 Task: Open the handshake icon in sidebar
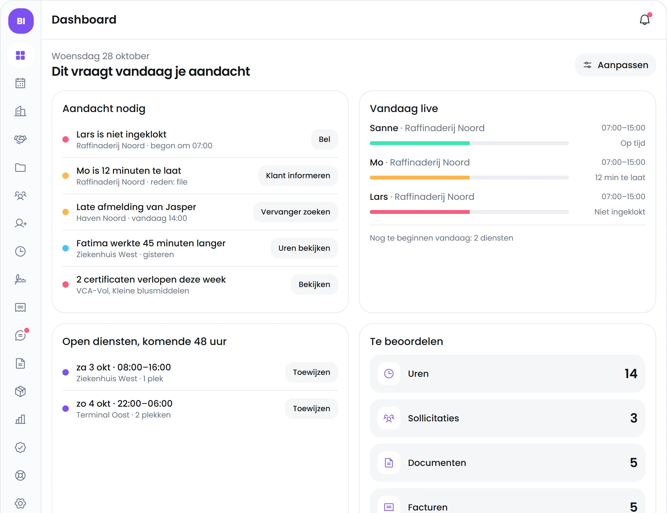pyautogui.click(x=20, y=139)
